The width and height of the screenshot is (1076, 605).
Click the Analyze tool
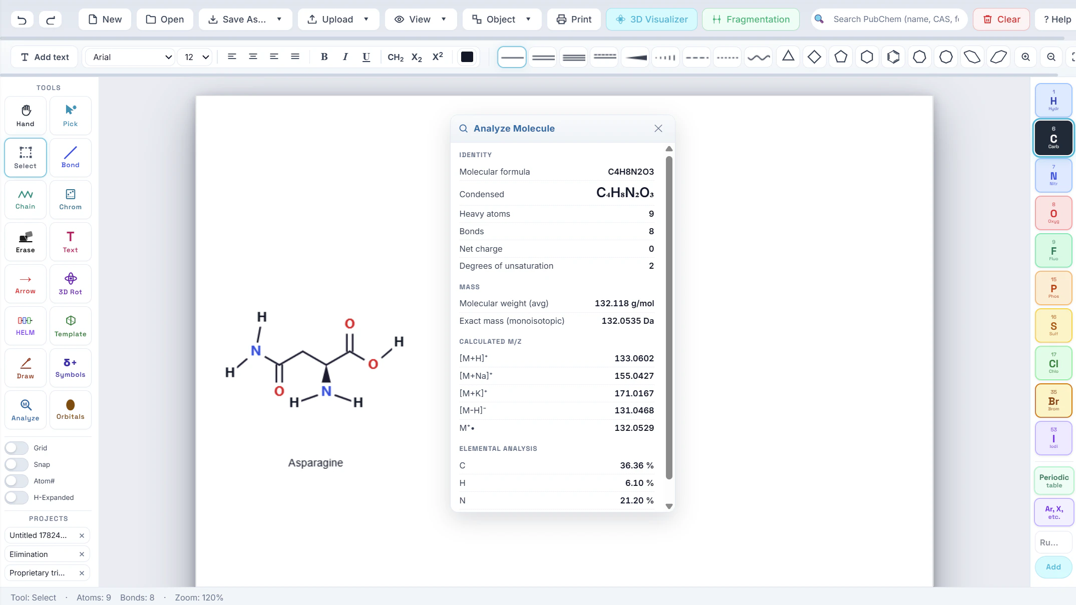[26, 410]
